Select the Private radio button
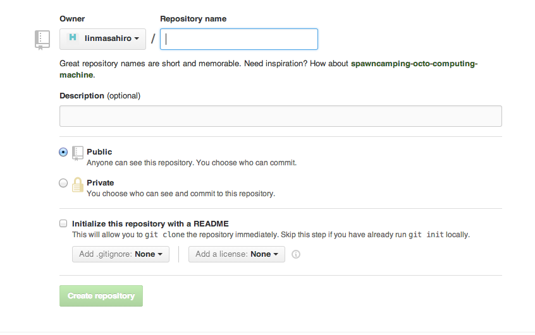Viewport: 535px width, 335px height. tap(63, 183)
